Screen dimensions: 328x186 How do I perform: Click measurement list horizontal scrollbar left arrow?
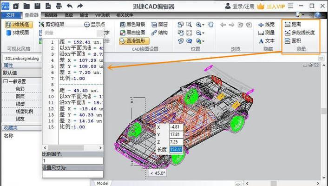(45, 148)
